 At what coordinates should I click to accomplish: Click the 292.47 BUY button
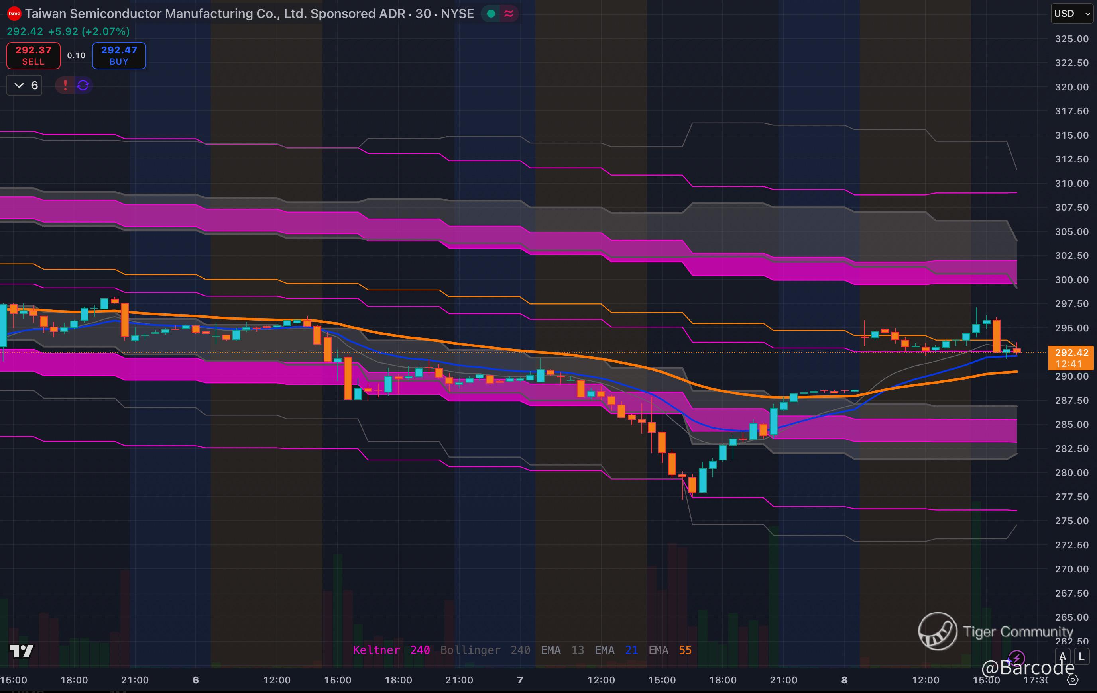point(119,55)
